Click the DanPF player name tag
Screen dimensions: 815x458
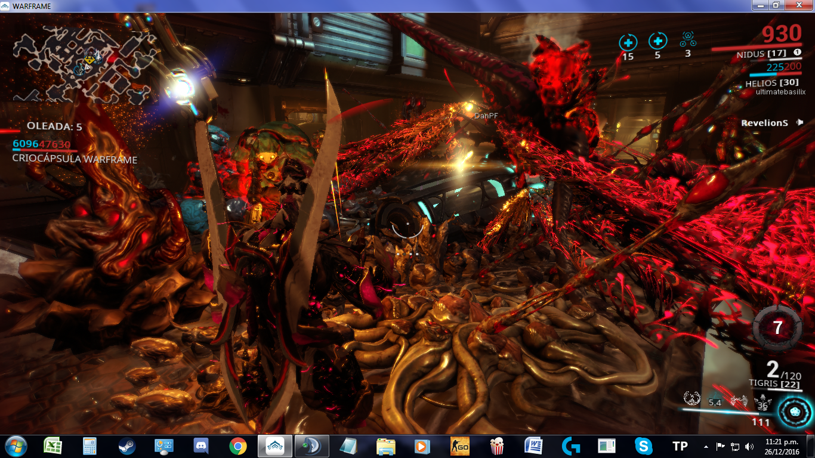point(485,116)
